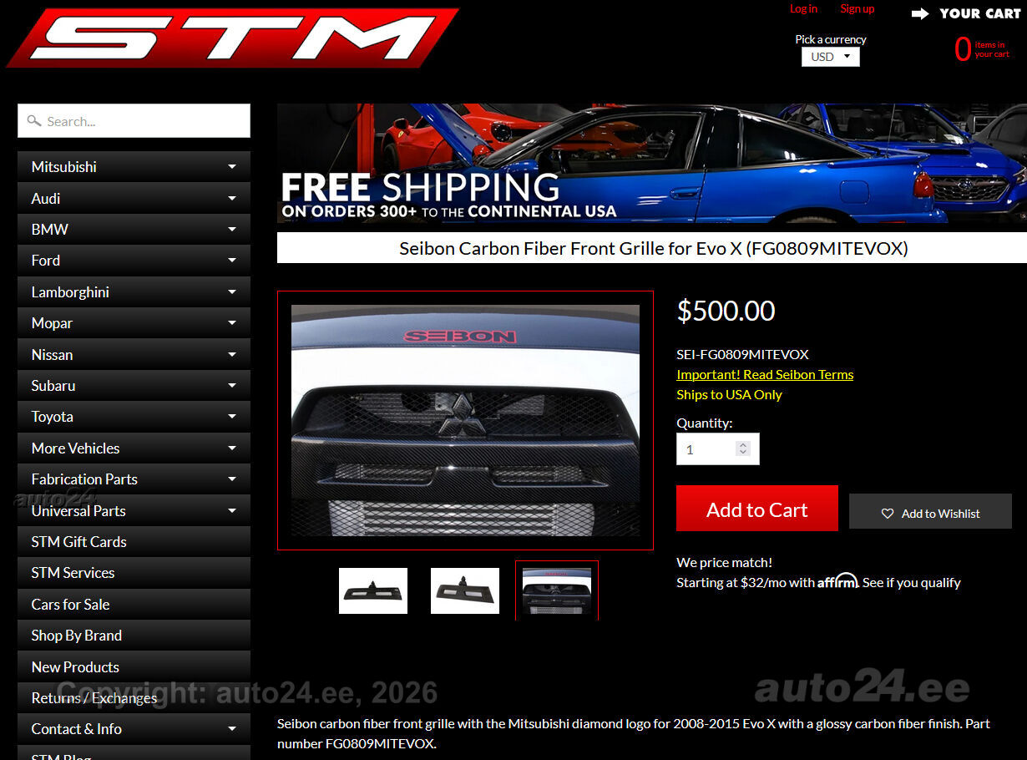This screenshot has width=1027, height=760.
Task: Expand the Subaru menu arrow
Action: 232,386
